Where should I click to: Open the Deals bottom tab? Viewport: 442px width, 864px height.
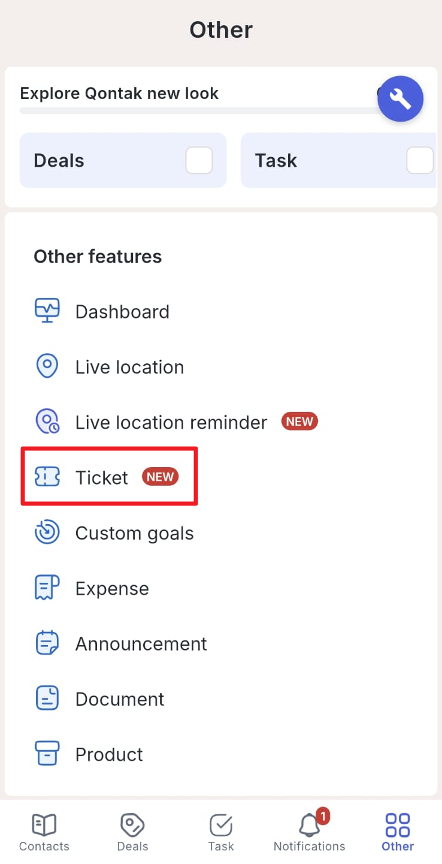tap(132, 832)
